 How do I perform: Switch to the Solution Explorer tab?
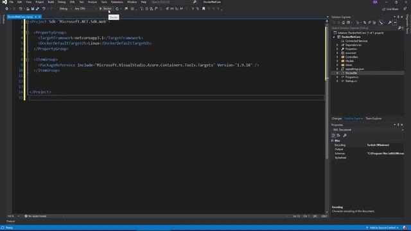point(354,118)
